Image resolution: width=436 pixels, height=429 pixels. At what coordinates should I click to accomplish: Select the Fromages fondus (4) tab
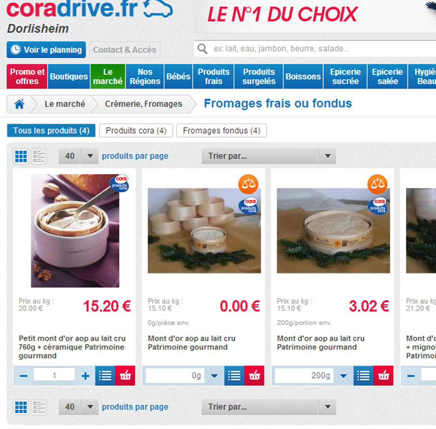click(x=221, y=131)
